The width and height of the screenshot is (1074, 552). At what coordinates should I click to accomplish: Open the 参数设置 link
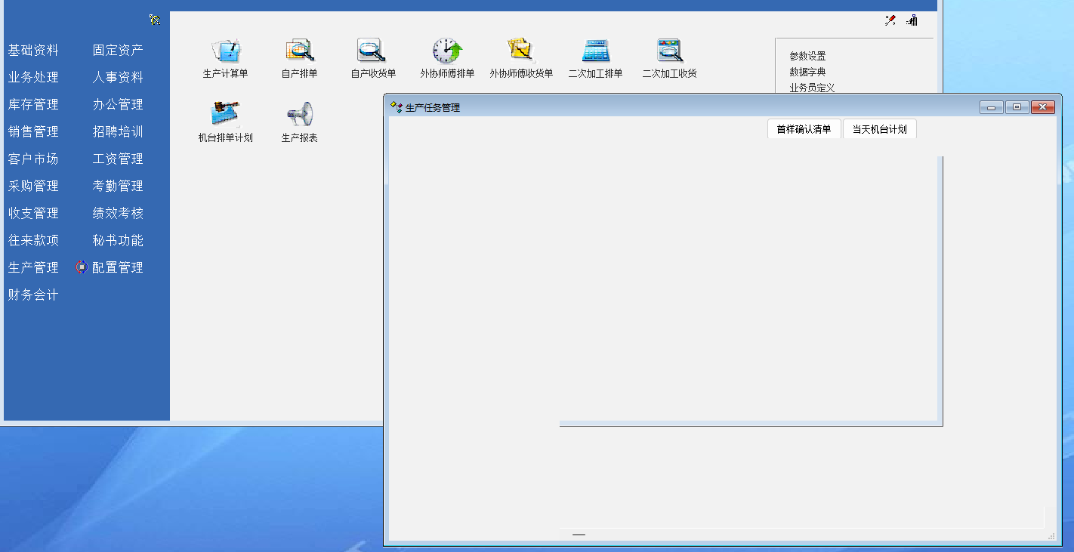pos(807,56)
